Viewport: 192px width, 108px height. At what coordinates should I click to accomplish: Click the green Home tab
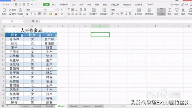[46, 5]
